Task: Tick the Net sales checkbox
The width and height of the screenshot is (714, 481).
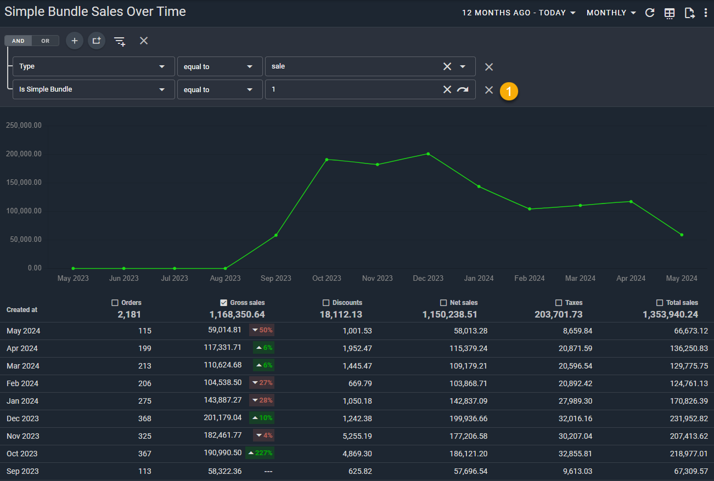Action: click(443, 303)
